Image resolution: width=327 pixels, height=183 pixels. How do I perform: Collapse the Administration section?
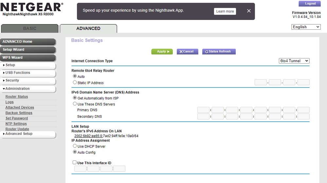click(x=28, y=88)
